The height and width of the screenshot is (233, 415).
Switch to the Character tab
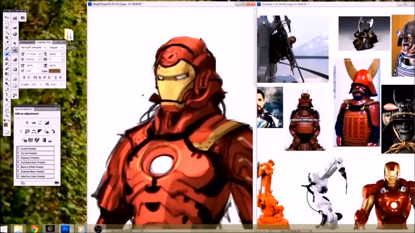(x=43, y=42)
